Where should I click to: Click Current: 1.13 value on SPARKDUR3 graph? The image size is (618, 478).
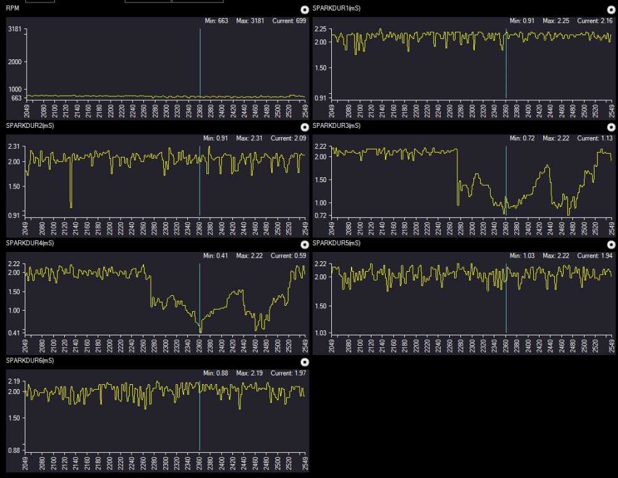tap(594, 138)
